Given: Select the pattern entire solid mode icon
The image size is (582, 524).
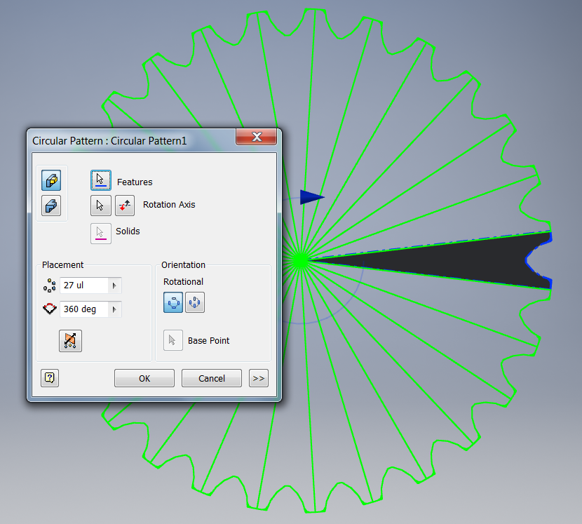Looking at the screenshot, I should [x=51, y=206].
